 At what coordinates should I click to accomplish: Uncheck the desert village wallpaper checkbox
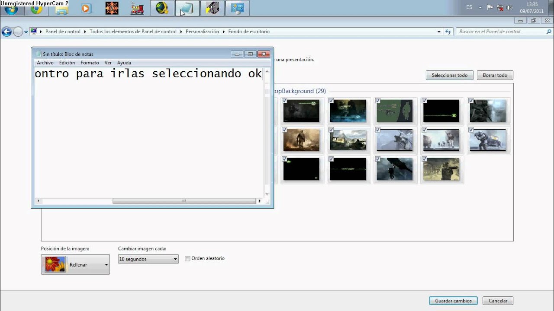point(331,130)
